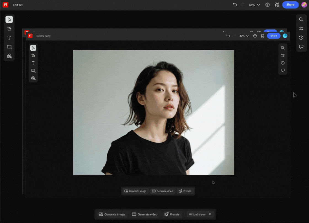Click the asset search tool in the Electric Party window
The width and height of the screenshot is (309, 223).
tap(33, 78)
